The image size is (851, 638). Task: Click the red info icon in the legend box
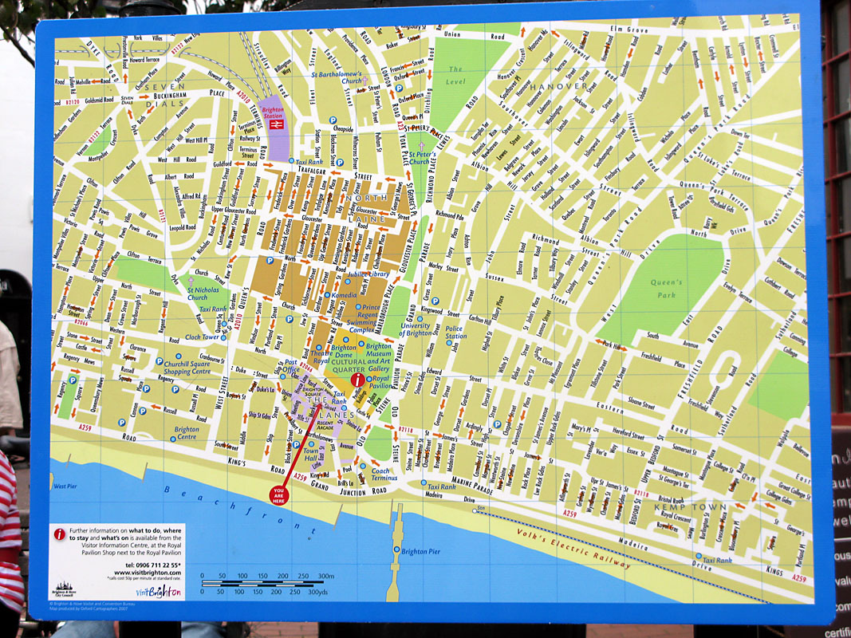pyautogui.click(x=60, y=534)
